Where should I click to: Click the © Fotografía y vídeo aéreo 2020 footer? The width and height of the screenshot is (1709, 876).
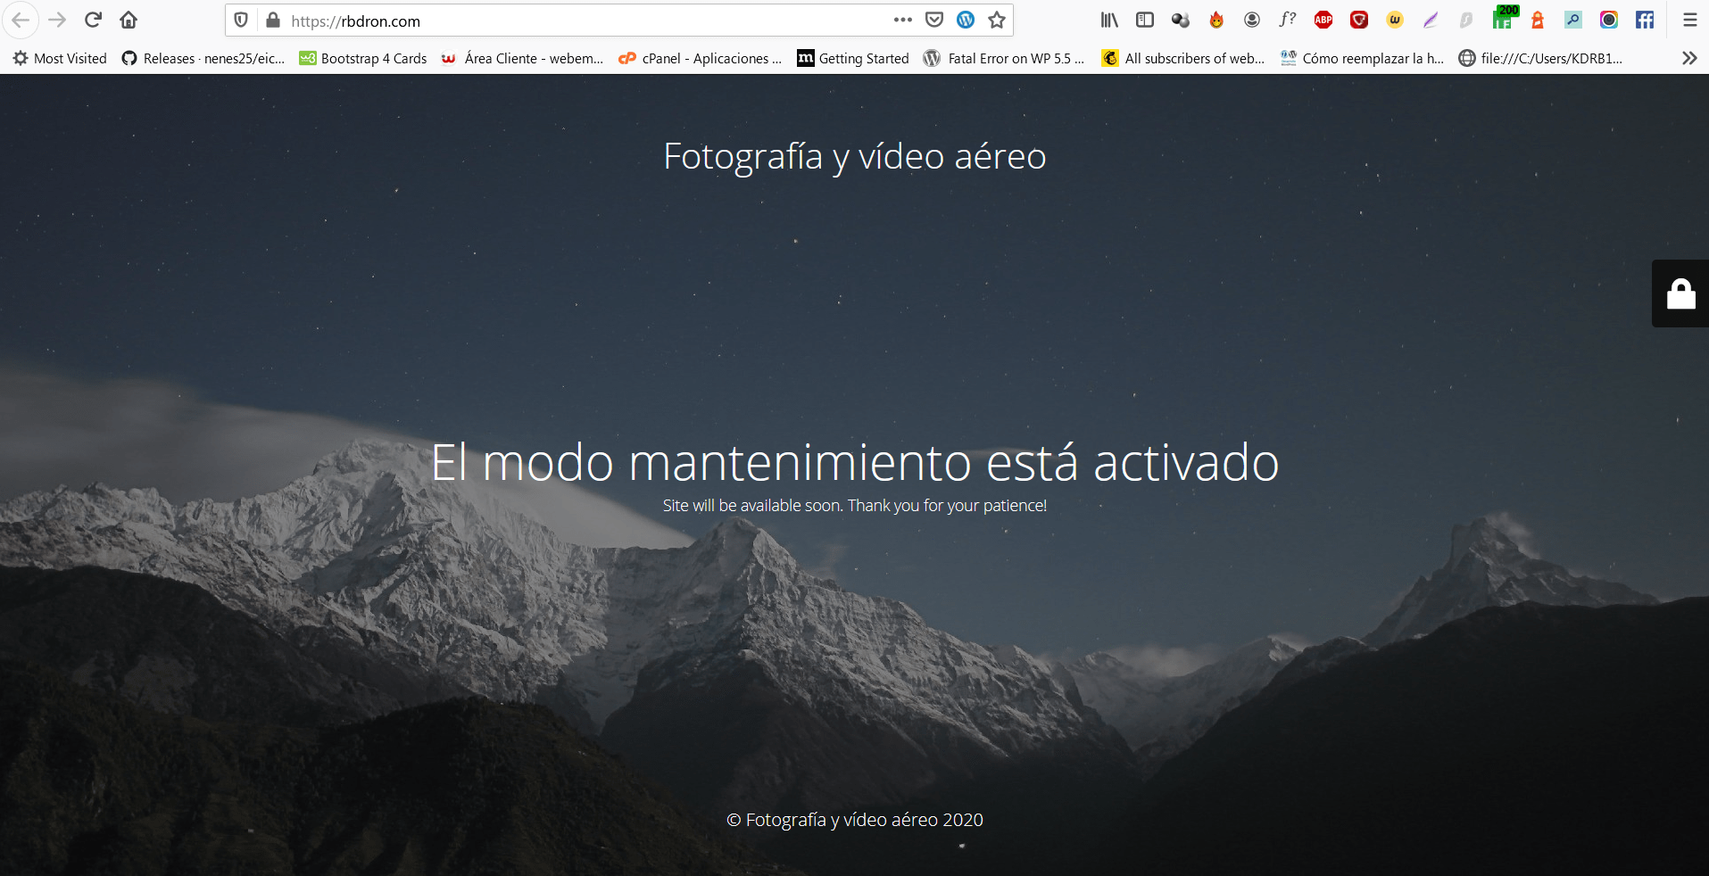855,820
